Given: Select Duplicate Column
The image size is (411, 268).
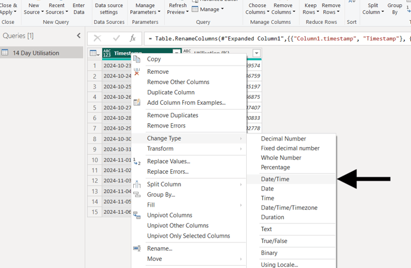Looking at the screenshot, I should pos(189,92).
